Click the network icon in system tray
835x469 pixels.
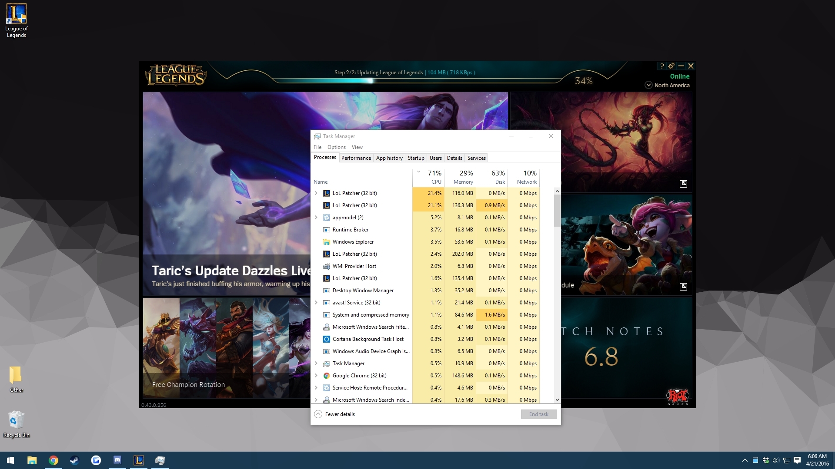[x=786, y=460]
